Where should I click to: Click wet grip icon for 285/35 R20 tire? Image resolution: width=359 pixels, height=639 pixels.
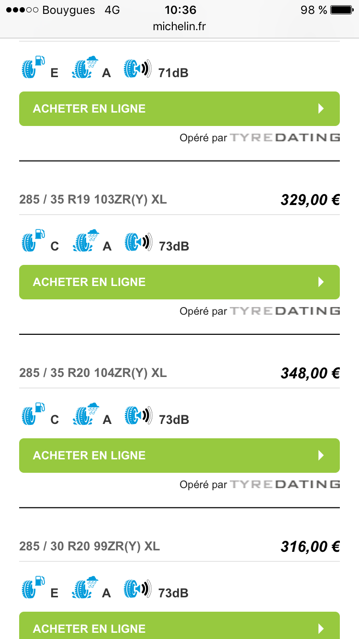pyautogui.click(x=86, y=414)
